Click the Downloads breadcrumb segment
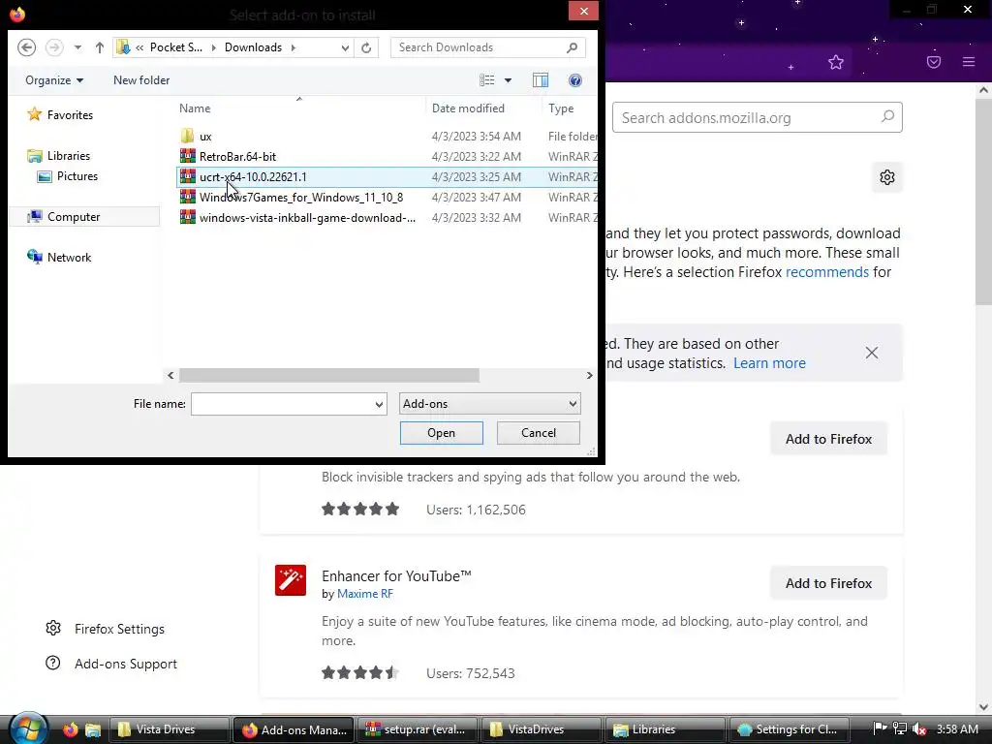This screenshot has width=992, height=744. point(253,47)
